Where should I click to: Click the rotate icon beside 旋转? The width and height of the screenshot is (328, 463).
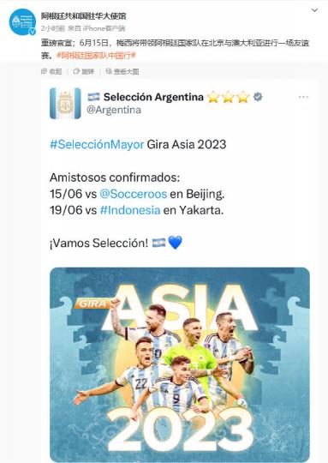pos(76,71)
